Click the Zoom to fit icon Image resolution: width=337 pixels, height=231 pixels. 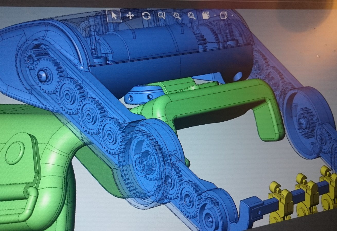(191, 16)
